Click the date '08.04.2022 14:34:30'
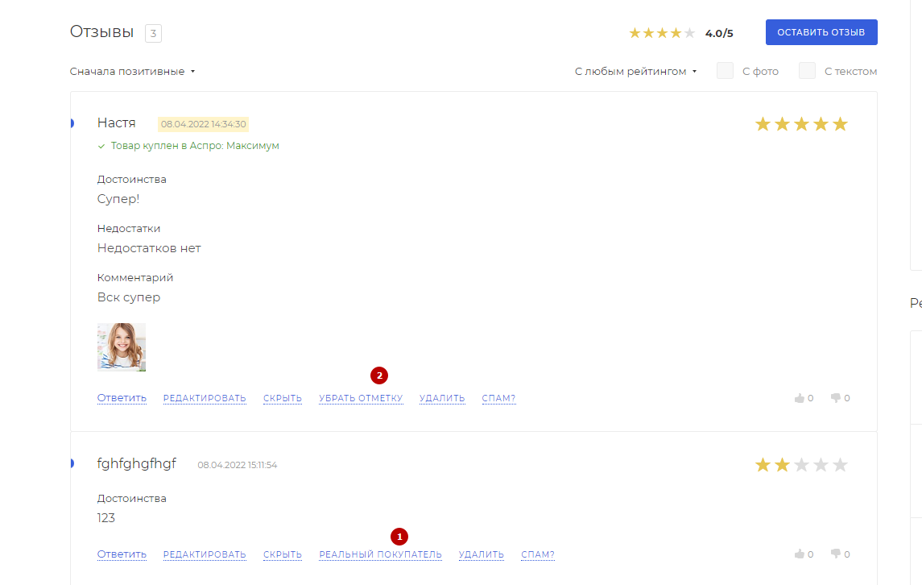922x585 pixels. (204, 124)
